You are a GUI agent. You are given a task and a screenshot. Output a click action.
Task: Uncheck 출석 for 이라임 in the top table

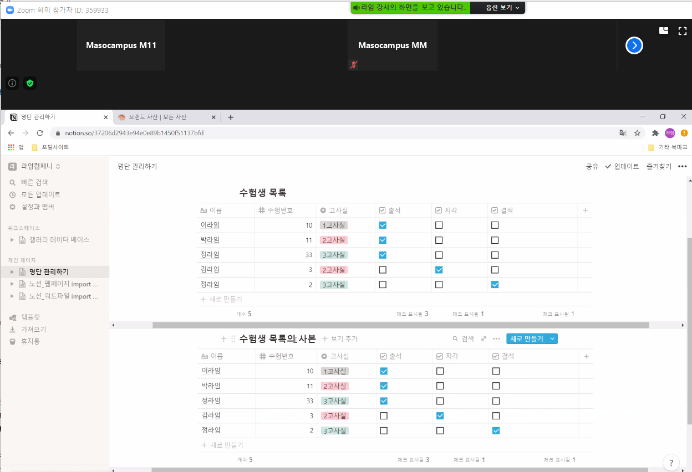click(x=383, y=225)
